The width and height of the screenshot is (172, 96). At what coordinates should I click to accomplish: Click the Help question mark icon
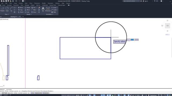click(161, 1)
